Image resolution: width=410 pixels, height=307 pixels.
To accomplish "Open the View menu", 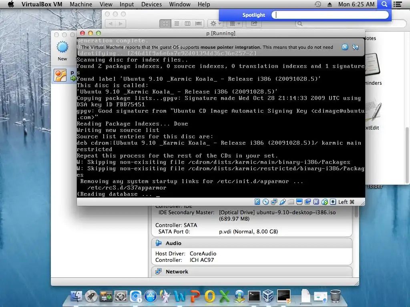I will pos(106,4).
